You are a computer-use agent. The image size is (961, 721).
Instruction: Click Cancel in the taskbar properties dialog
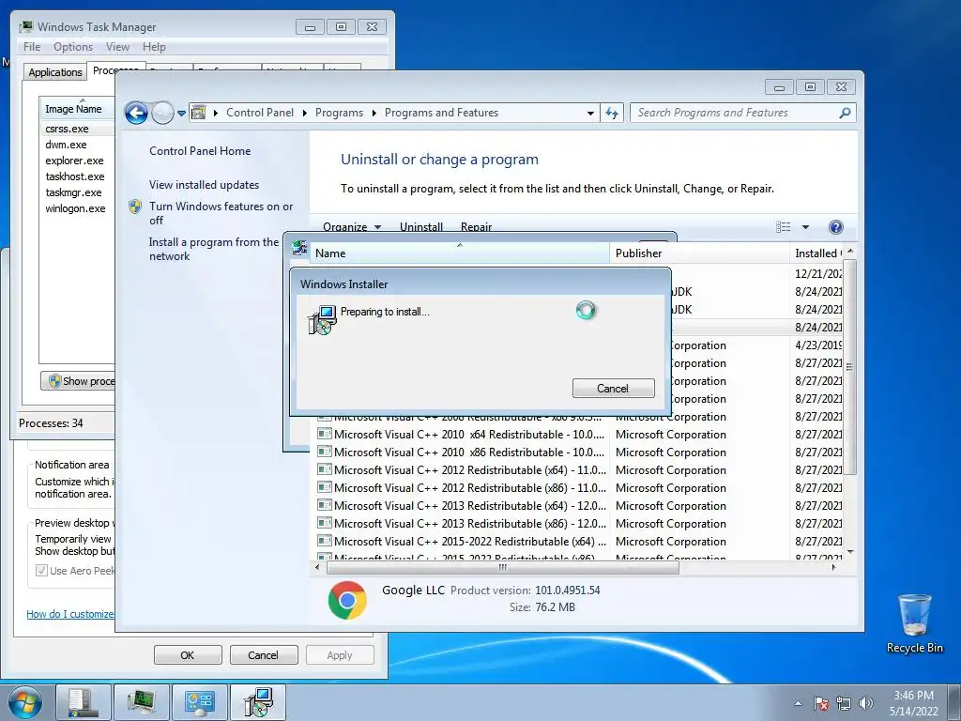263,654
